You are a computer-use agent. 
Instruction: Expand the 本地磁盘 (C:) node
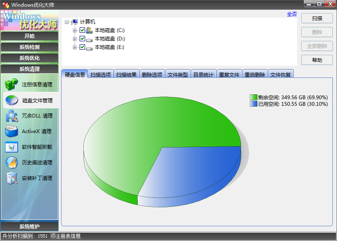tap(75, 30)
